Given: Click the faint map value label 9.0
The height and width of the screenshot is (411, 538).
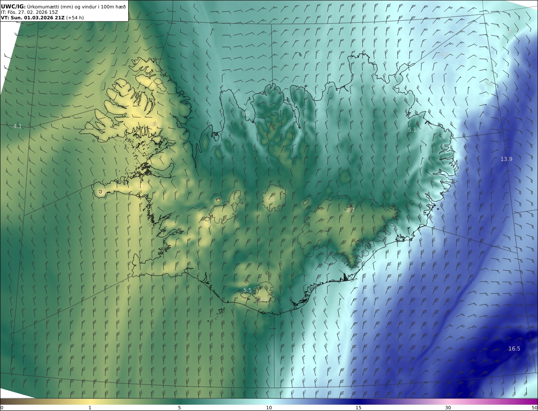Looking at the screenshot, I should [488, 83].
